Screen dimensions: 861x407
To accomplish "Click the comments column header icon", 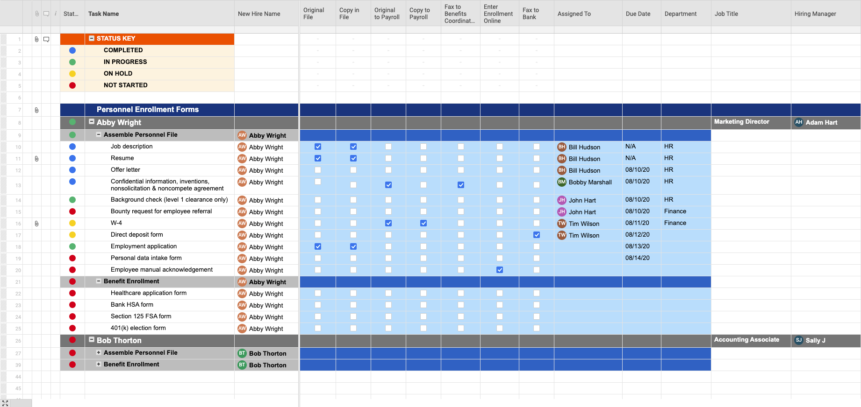I will point(46,14).
